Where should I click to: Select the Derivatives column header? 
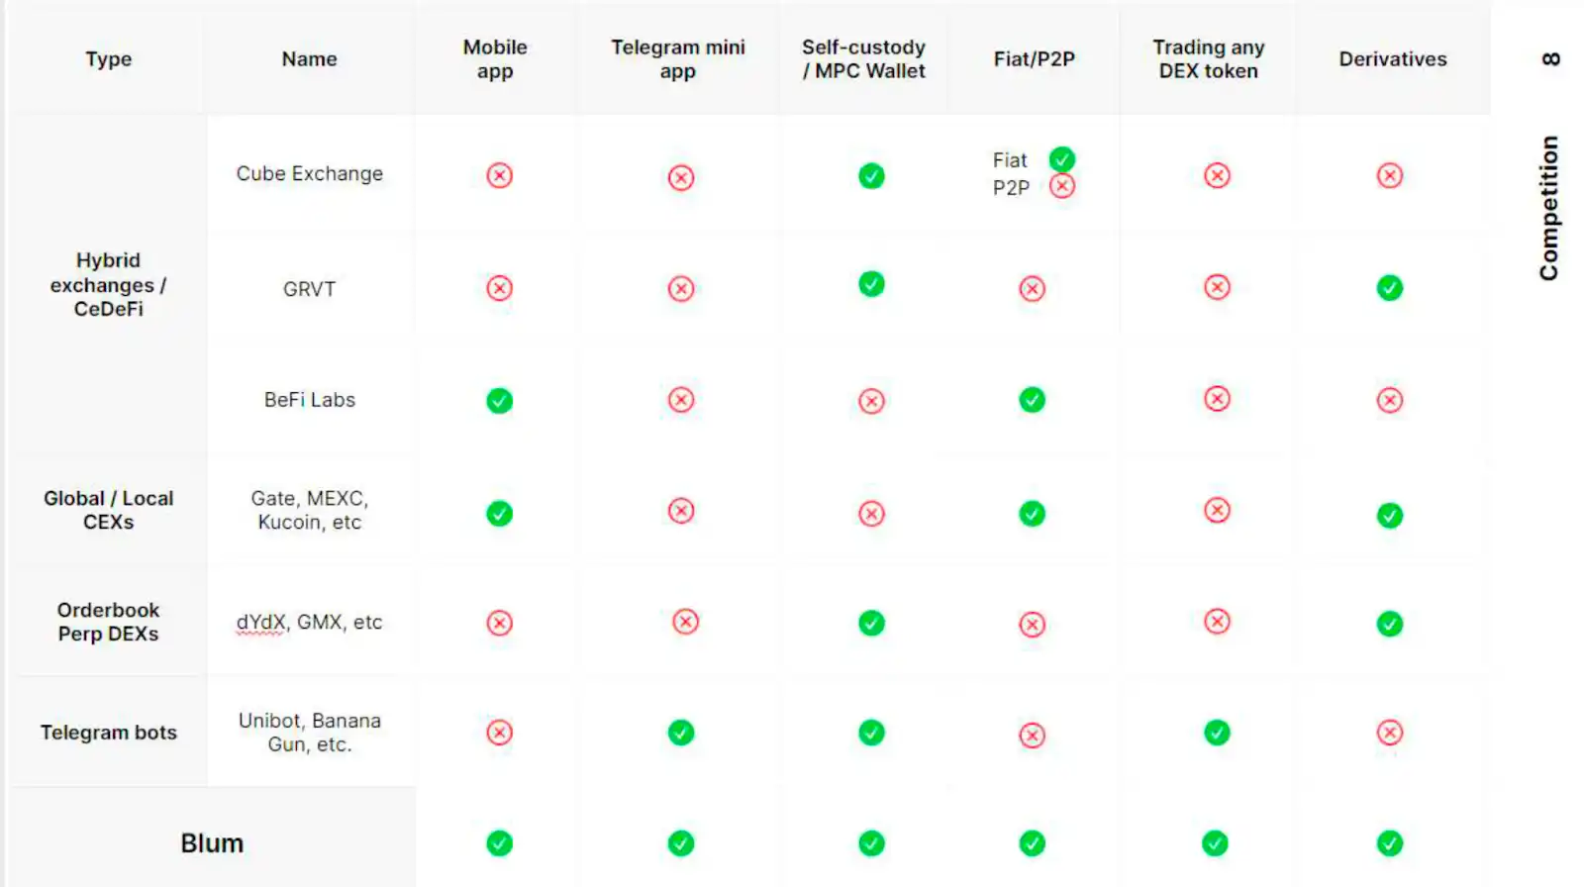point(1392,59)
